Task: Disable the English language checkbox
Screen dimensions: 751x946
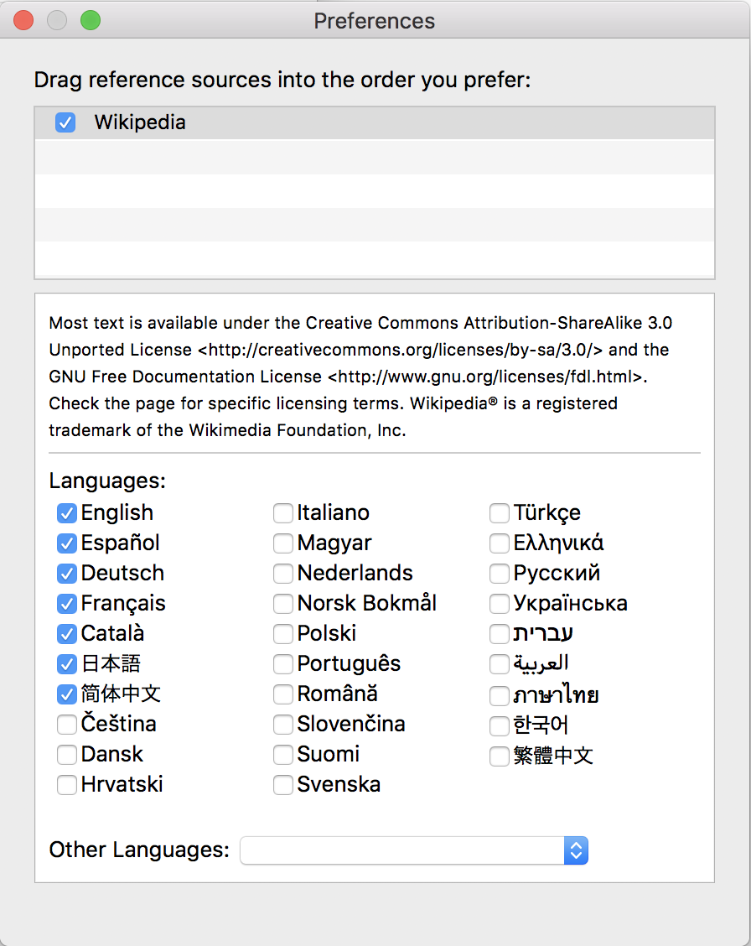Action: tap(67, 513)
